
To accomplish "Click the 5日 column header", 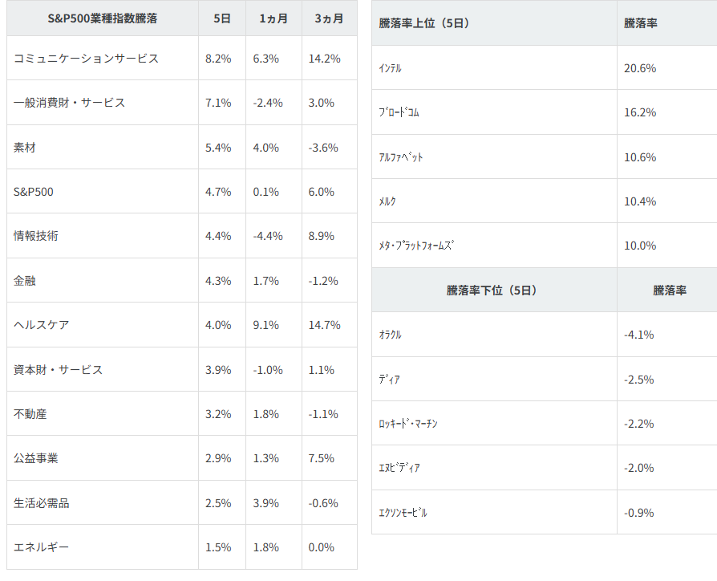I will pyautogui.click(x=222, y=18).
